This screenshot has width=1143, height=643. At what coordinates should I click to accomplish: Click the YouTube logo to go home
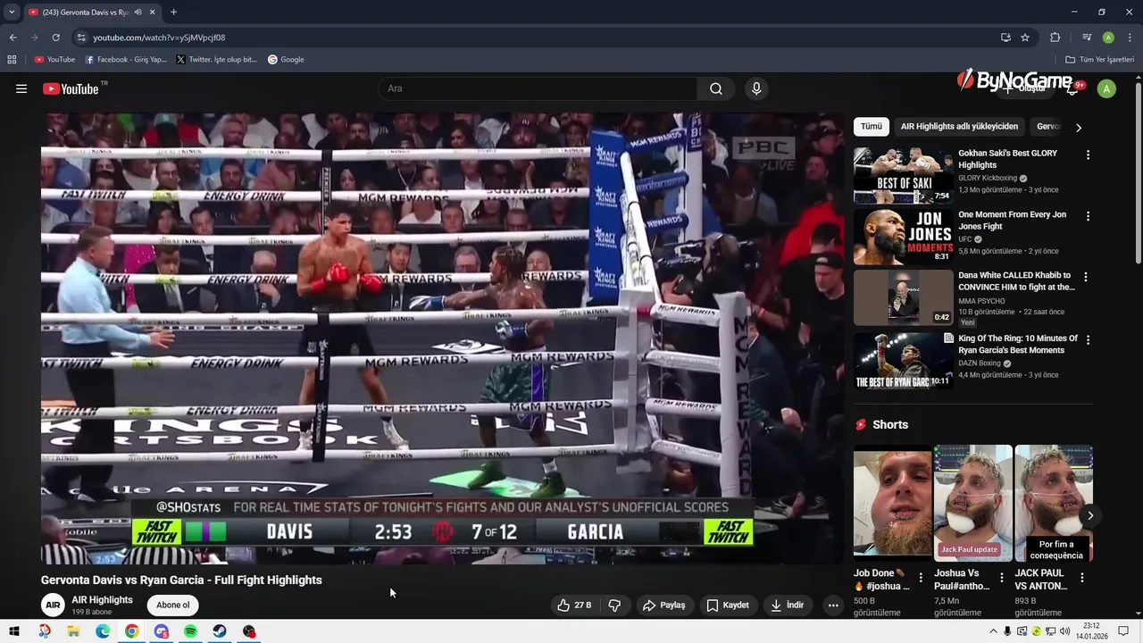tap(71, 88)
